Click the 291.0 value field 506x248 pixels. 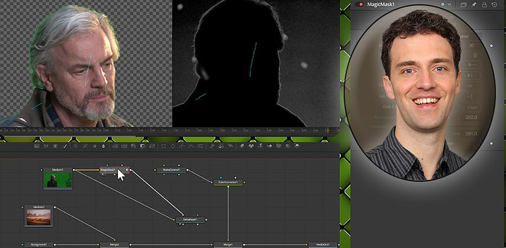[x=471, y=134]
